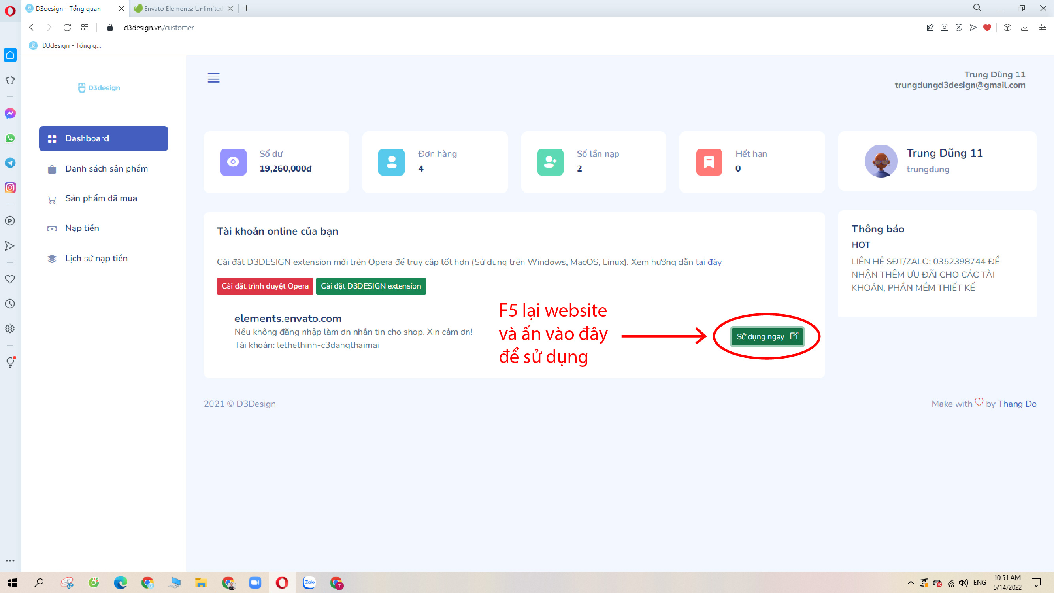The width and height of the screenshot is (1054, 593).
Task: Open the downloads icon in toolbar
Action: click(x=1025, y=27)
